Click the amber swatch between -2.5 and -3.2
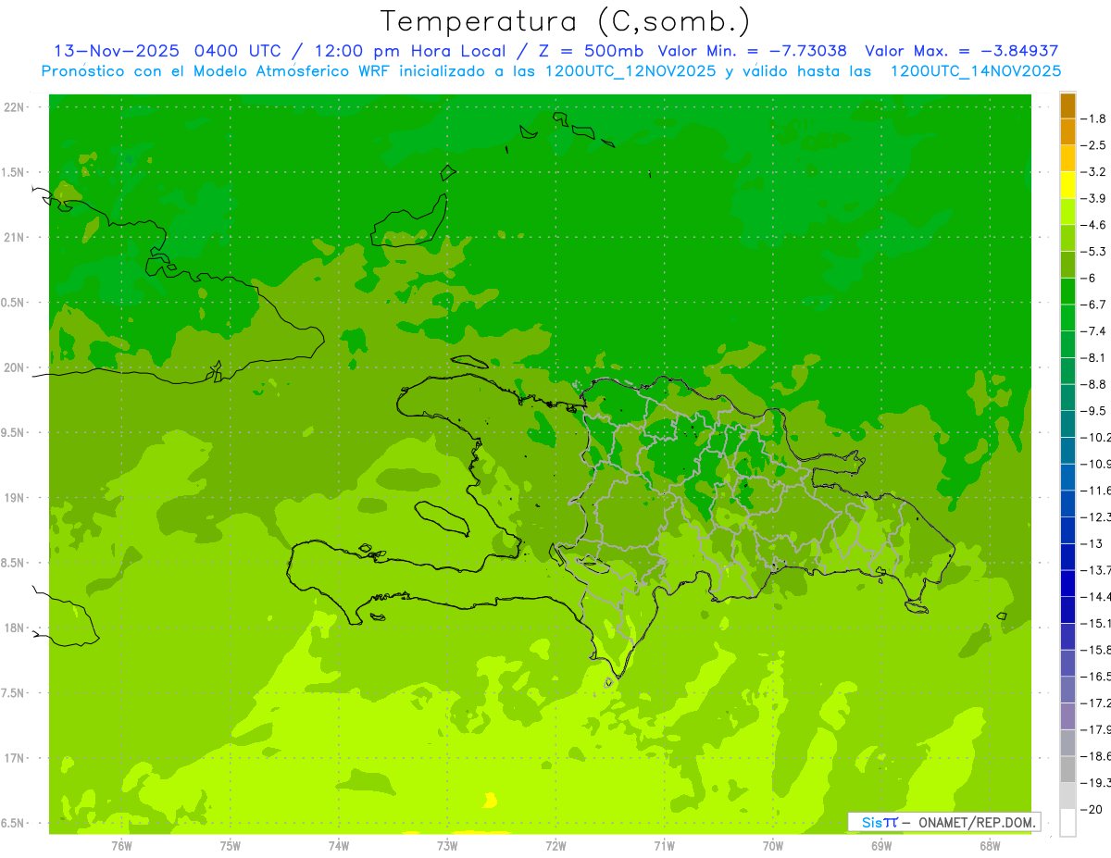The image size is (1111, 858). pyautogui.click(x=1067, y=158)
